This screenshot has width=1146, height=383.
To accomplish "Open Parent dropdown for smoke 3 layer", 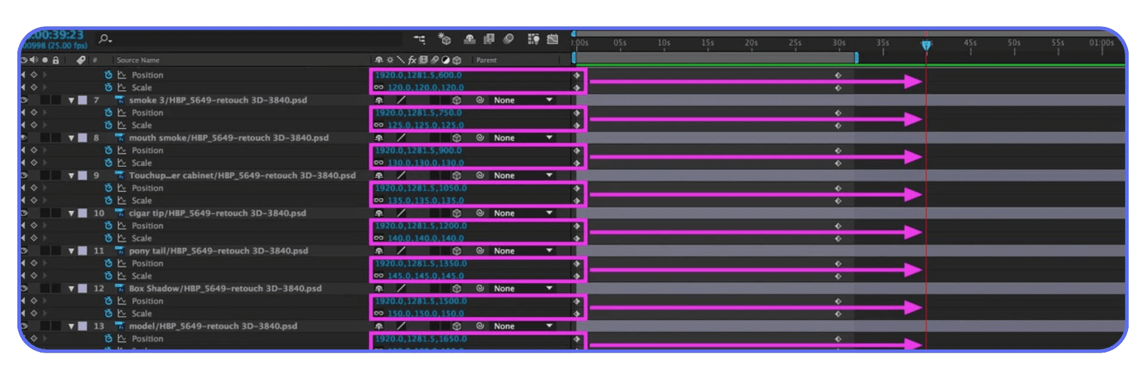I will pyautogui.click(x=522, y=100).
